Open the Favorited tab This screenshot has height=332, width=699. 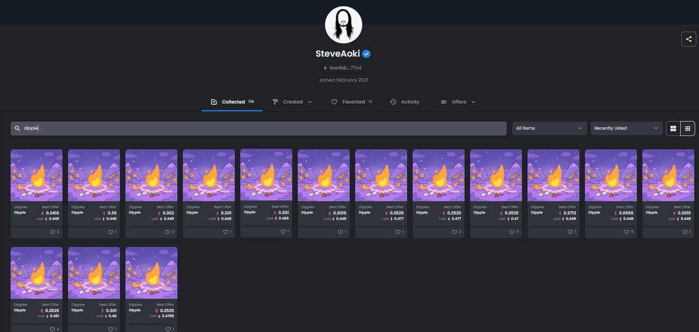click(x=352, y=102)
